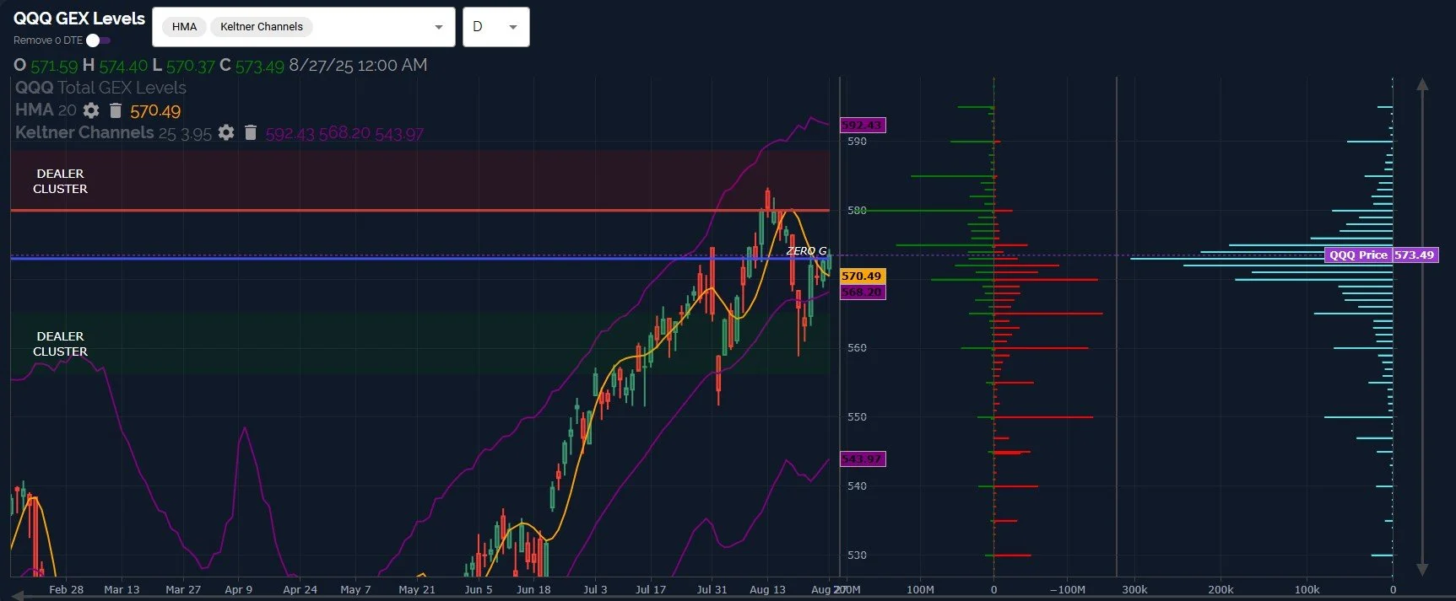1456x601 pixels.
Task: Click the HMA indicator chip
Action: pos(184,27)
